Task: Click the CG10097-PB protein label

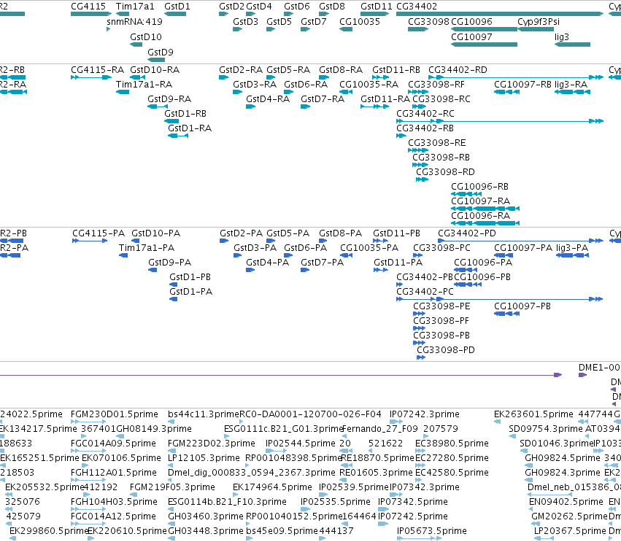Action: point(522,306)
